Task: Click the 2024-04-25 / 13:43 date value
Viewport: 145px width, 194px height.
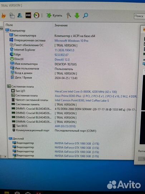Action: [x=66, y=78]
